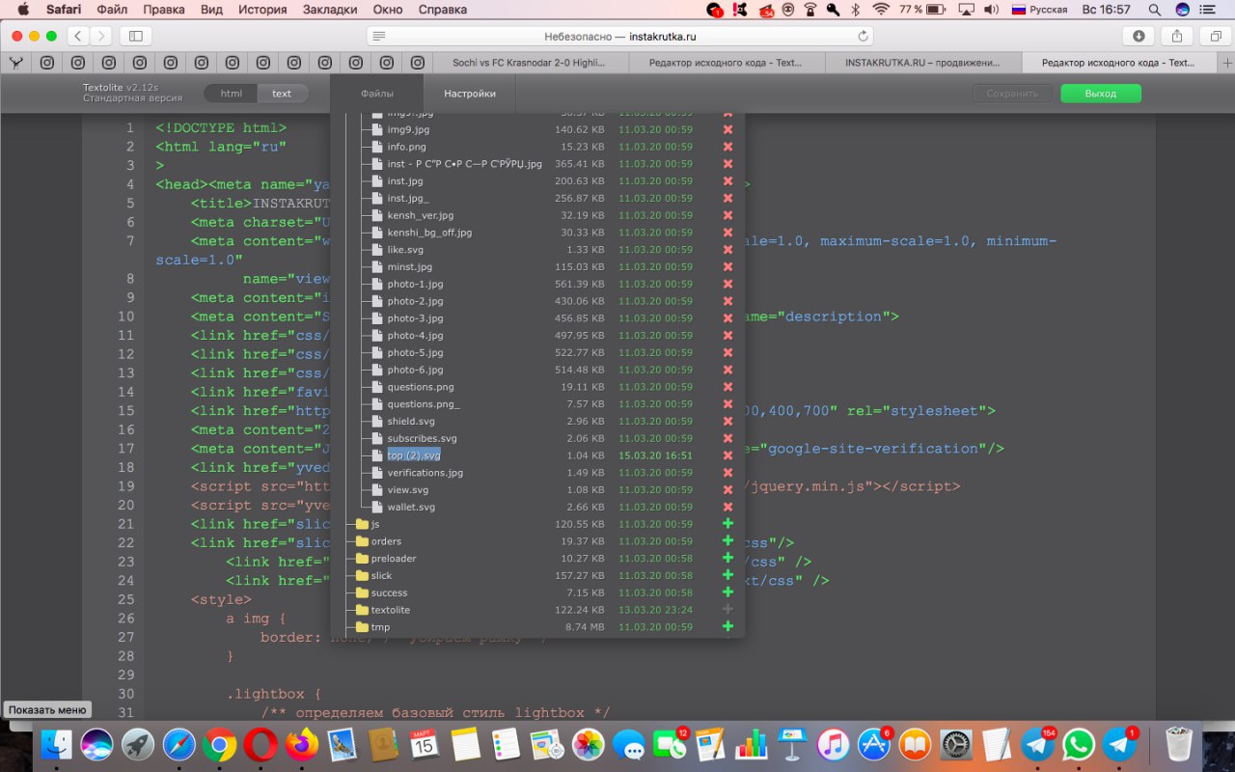
Task: Click the reader view icon in address bar
Action: coord(379,36)
